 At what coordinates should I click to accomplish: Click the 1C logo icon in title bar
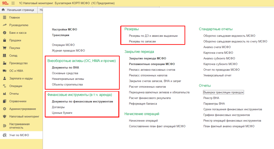tap(5, 3)
